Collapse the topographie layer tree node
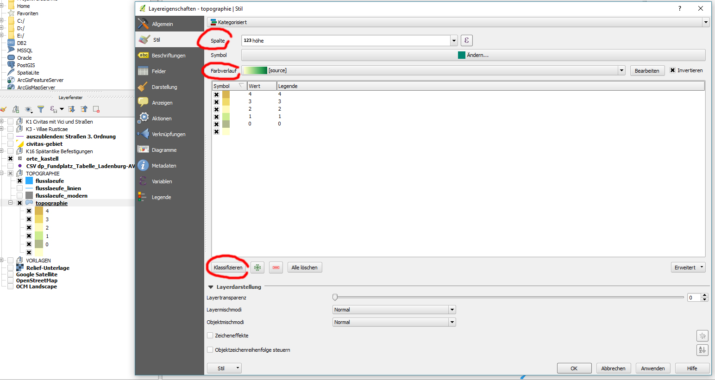Viewport: 715px width, 380px height. pyautogui.click(x=10, y=203)
